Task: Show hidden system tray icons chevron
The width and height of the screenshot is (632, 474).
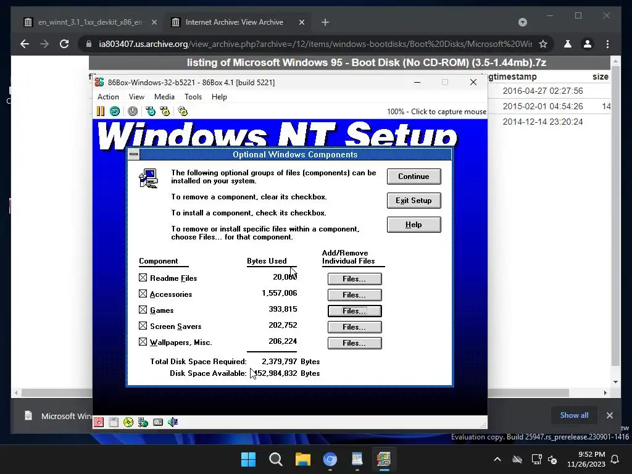Action: [x=497, y=459]
